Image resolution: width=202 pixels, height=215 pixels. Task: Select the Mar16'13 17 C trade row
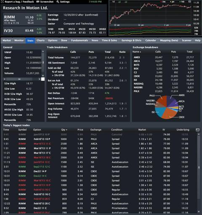[100, 153]
